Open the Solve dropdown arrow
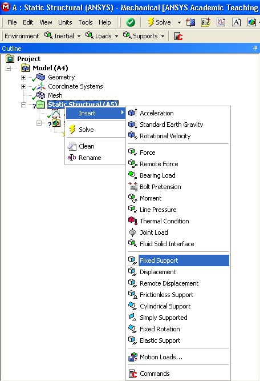This screenshot has width=260, height=381. (179, 22)
